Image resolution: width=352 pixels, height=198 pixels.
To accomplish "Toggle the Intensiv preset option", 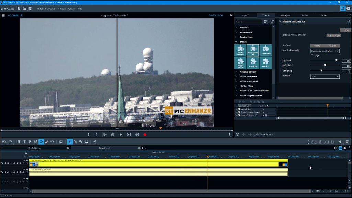I will (318, 46).
